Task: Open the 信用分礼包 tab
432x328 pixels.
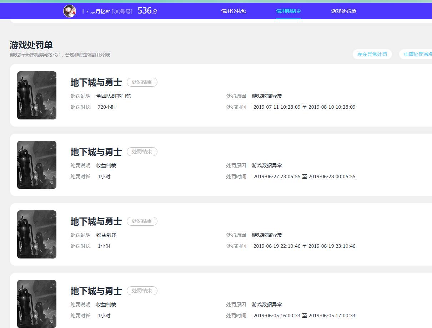Action: 233,11
